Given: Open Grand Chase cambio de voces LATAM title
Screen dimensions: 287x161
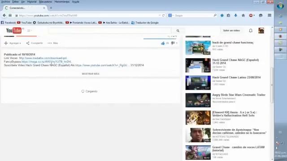Looking at the screenshot, I should [x=238, y=149].
